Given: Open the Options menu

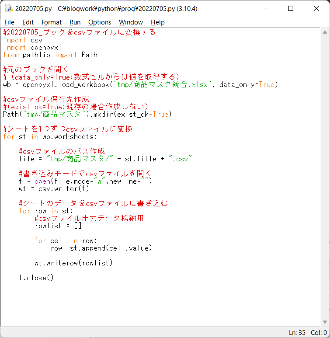Looking at the screenshot, I should pyautogui.click(x=100, y=22).
